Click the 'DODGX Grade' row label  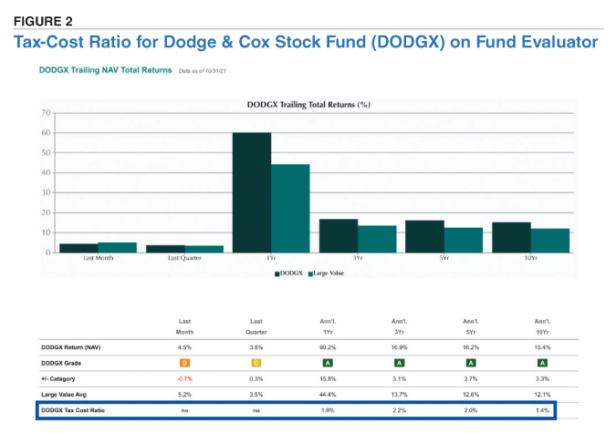pos(61,363)
